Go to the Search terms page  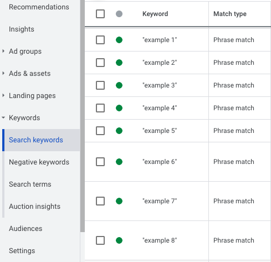click(30, 184)
